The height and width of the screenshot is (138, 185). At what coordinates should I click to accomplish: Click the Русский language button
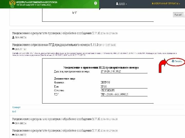click(x=178, y=15)
